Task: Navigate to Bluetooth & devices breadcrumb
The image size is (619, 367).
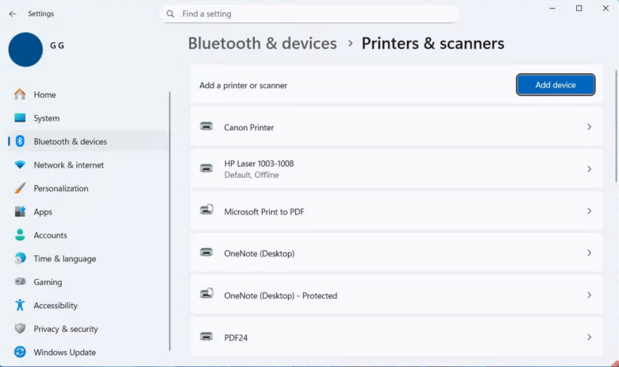Action: (262, 44)
